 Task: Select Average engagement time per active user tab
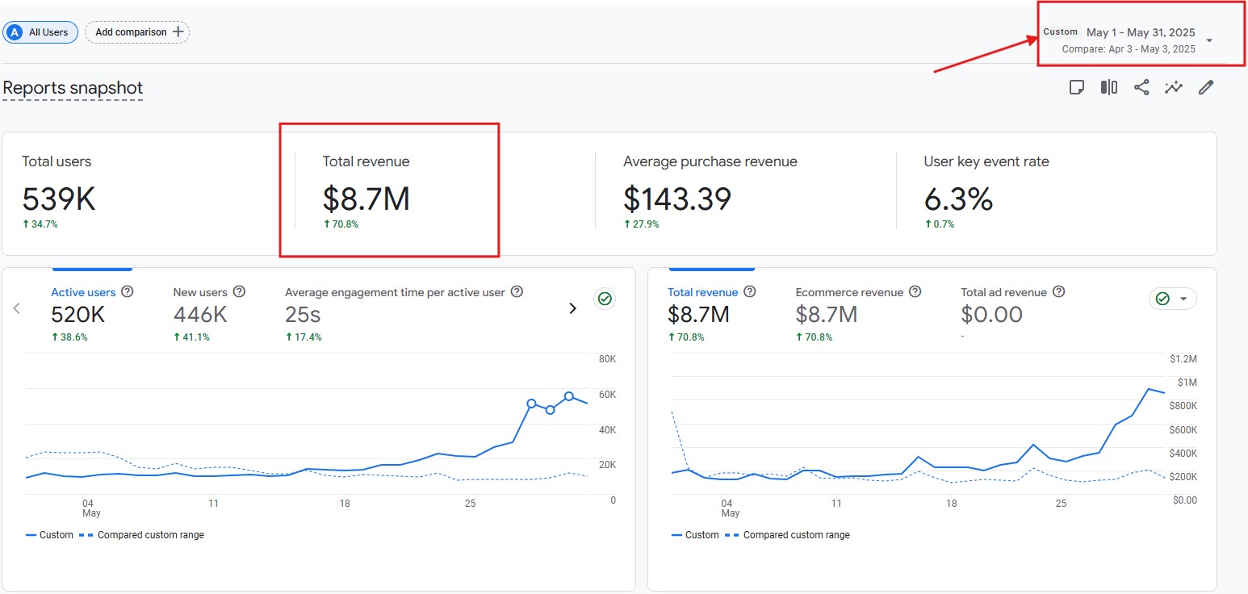[395, 292]
